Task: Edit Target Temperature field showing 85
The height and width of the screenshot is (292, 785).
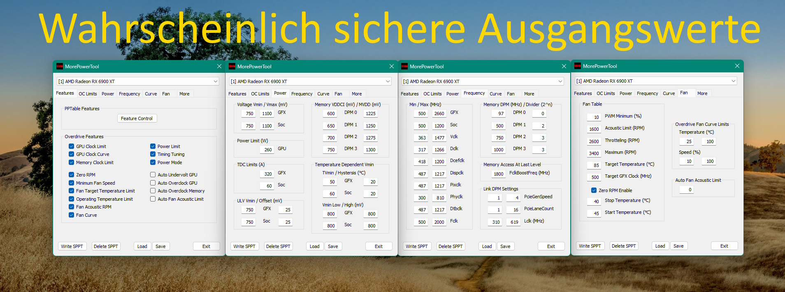Action: coord(594,165)
